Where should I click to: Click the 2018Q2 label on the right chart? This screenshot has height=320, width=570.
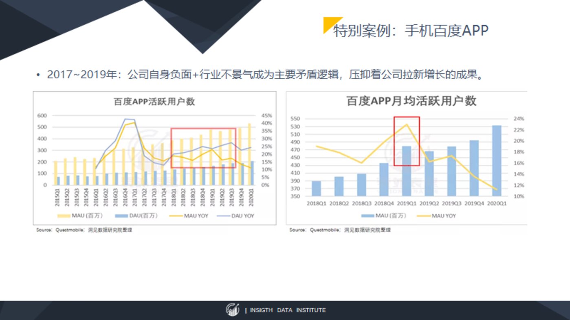coord(339,203)
